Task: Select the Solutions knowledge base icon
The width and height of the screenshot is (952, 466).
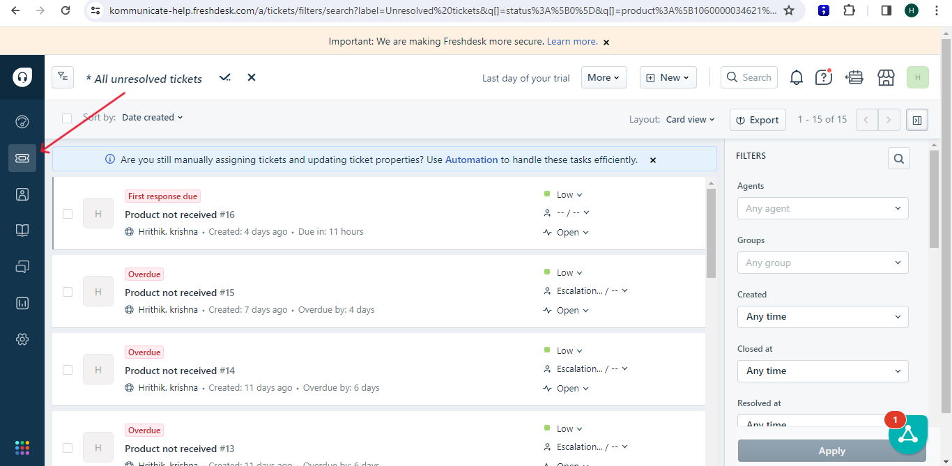Action: pyautogui.click(x=22, y=230)
